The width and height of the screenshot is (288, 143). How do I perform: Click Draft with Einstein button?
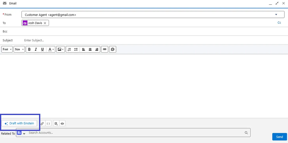click(x=19, y=123)
